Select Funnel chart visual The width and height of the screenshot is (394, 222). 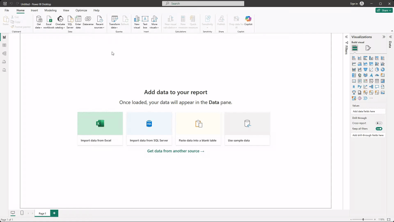tap(365, 70)
